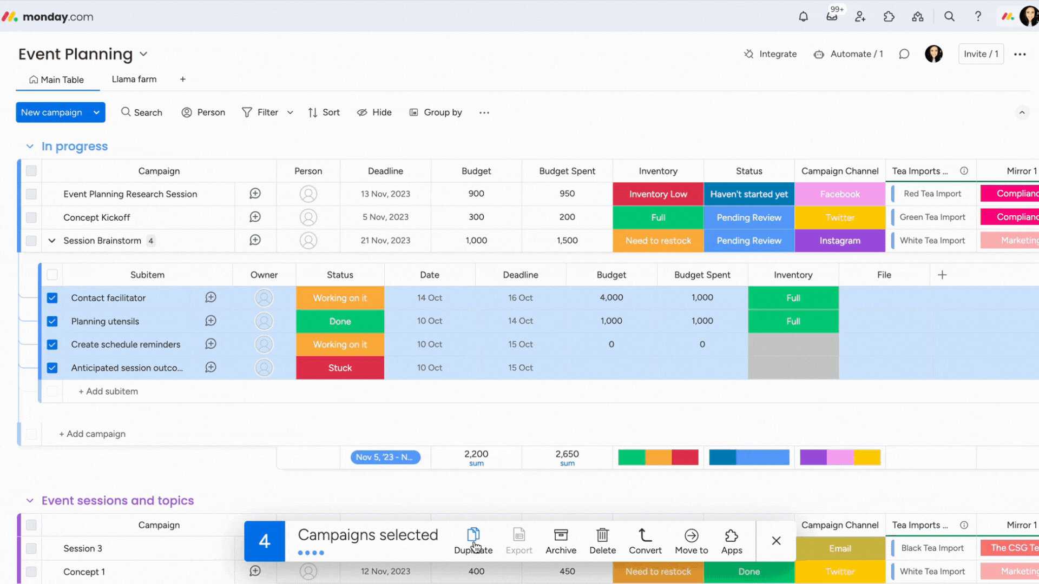This screenshot has width=1039, height=584.
Task: Collapse the Event sessions and topics group
Action: point(30,501)
